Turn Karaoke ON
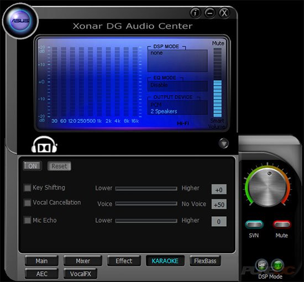 (32, 166)
